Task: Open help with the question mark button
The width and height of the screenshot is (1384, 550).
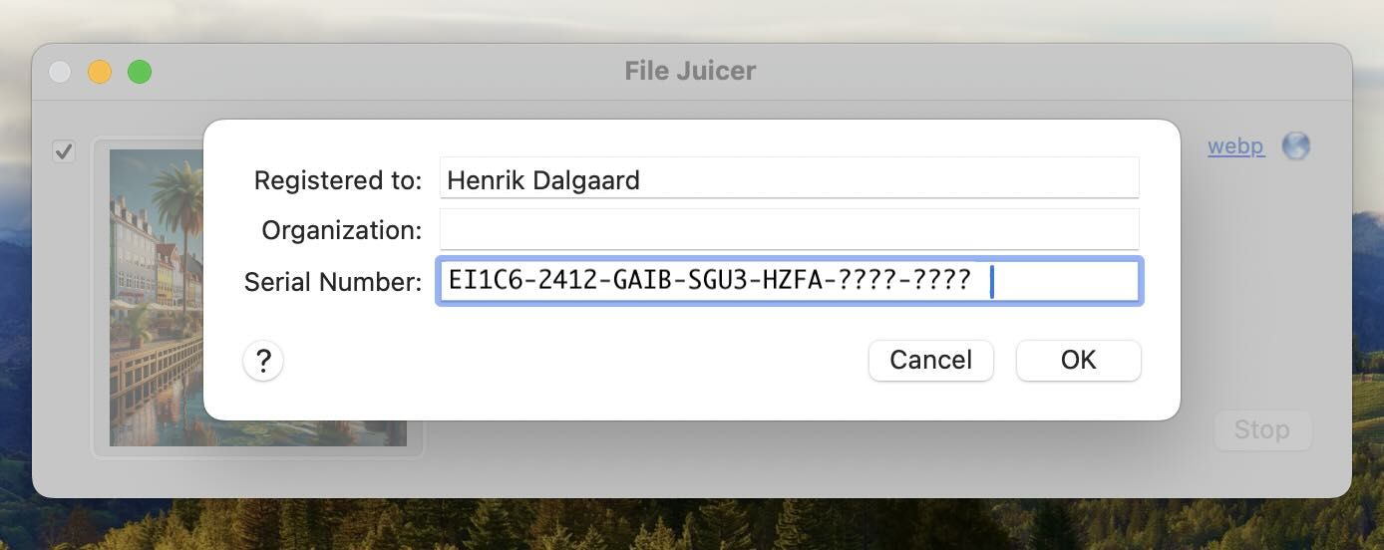Action: (263, 361)
